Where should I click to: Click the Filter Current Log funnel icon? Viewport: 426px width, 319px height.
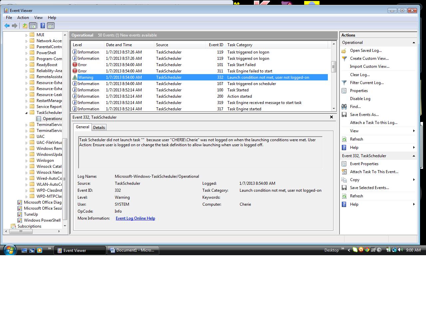pyautogui.click(x=344, y=83)
